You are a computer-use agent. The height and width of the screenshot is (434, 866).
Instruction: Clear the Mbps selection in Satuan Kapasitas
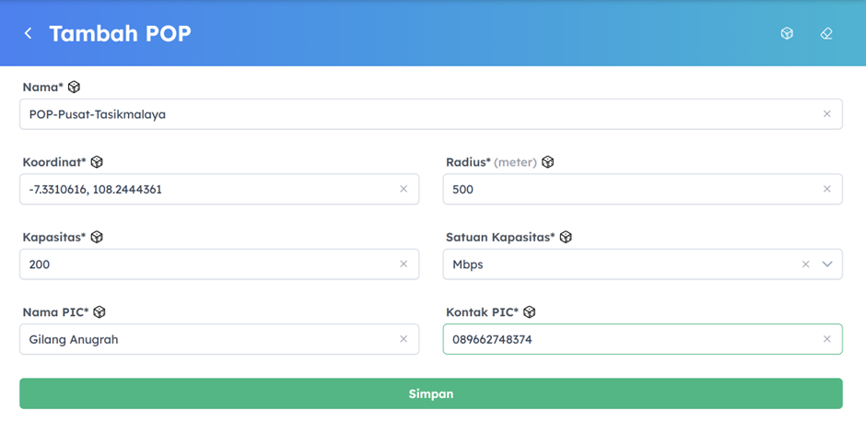coord(805,264)
